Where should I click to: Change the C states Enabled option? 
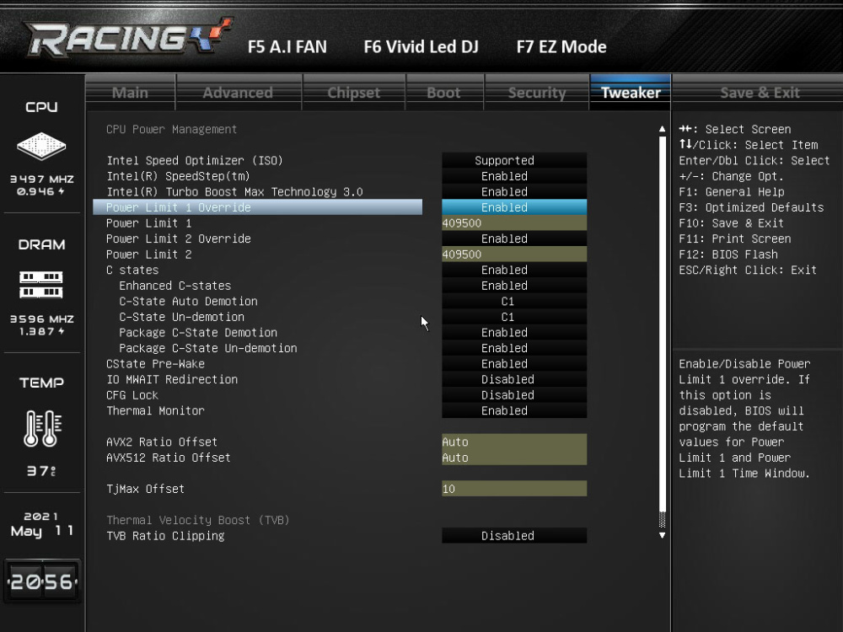(x=514, y=270)
